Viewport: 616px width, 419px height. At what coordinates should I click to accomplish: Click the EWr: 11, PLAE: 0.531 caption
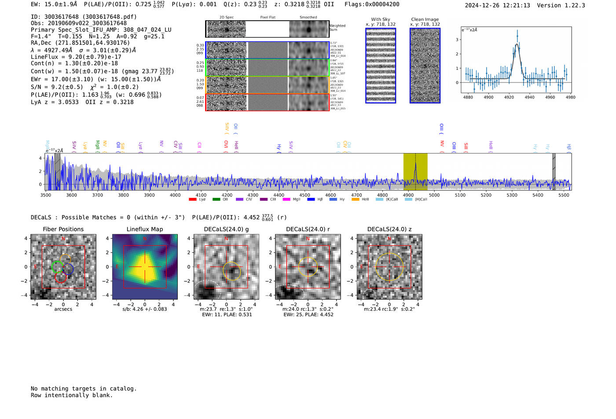pyautogui.click(x=227, y=315)
